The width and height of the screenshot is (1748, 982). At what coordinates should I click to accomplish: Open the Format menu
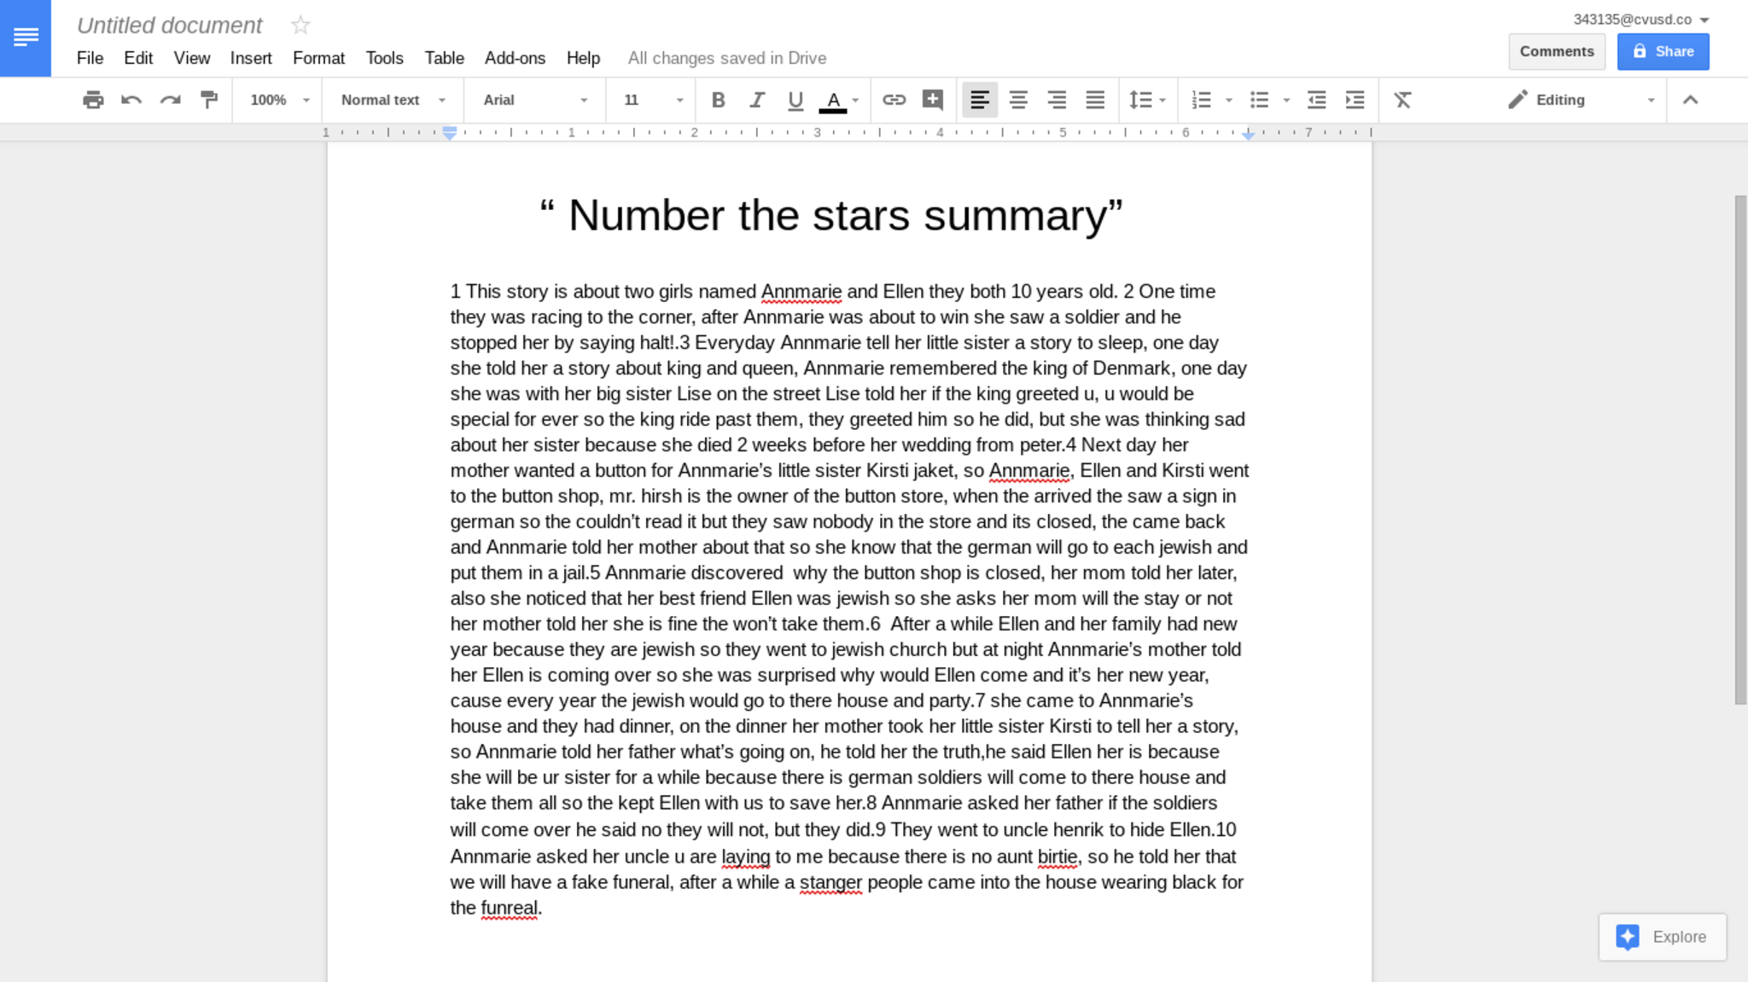[x=318, y=58]
